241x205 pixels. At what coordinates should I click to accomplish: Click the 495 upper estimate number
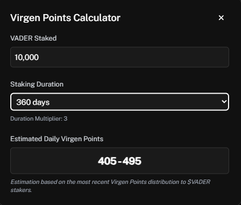(x=132, y=161)
